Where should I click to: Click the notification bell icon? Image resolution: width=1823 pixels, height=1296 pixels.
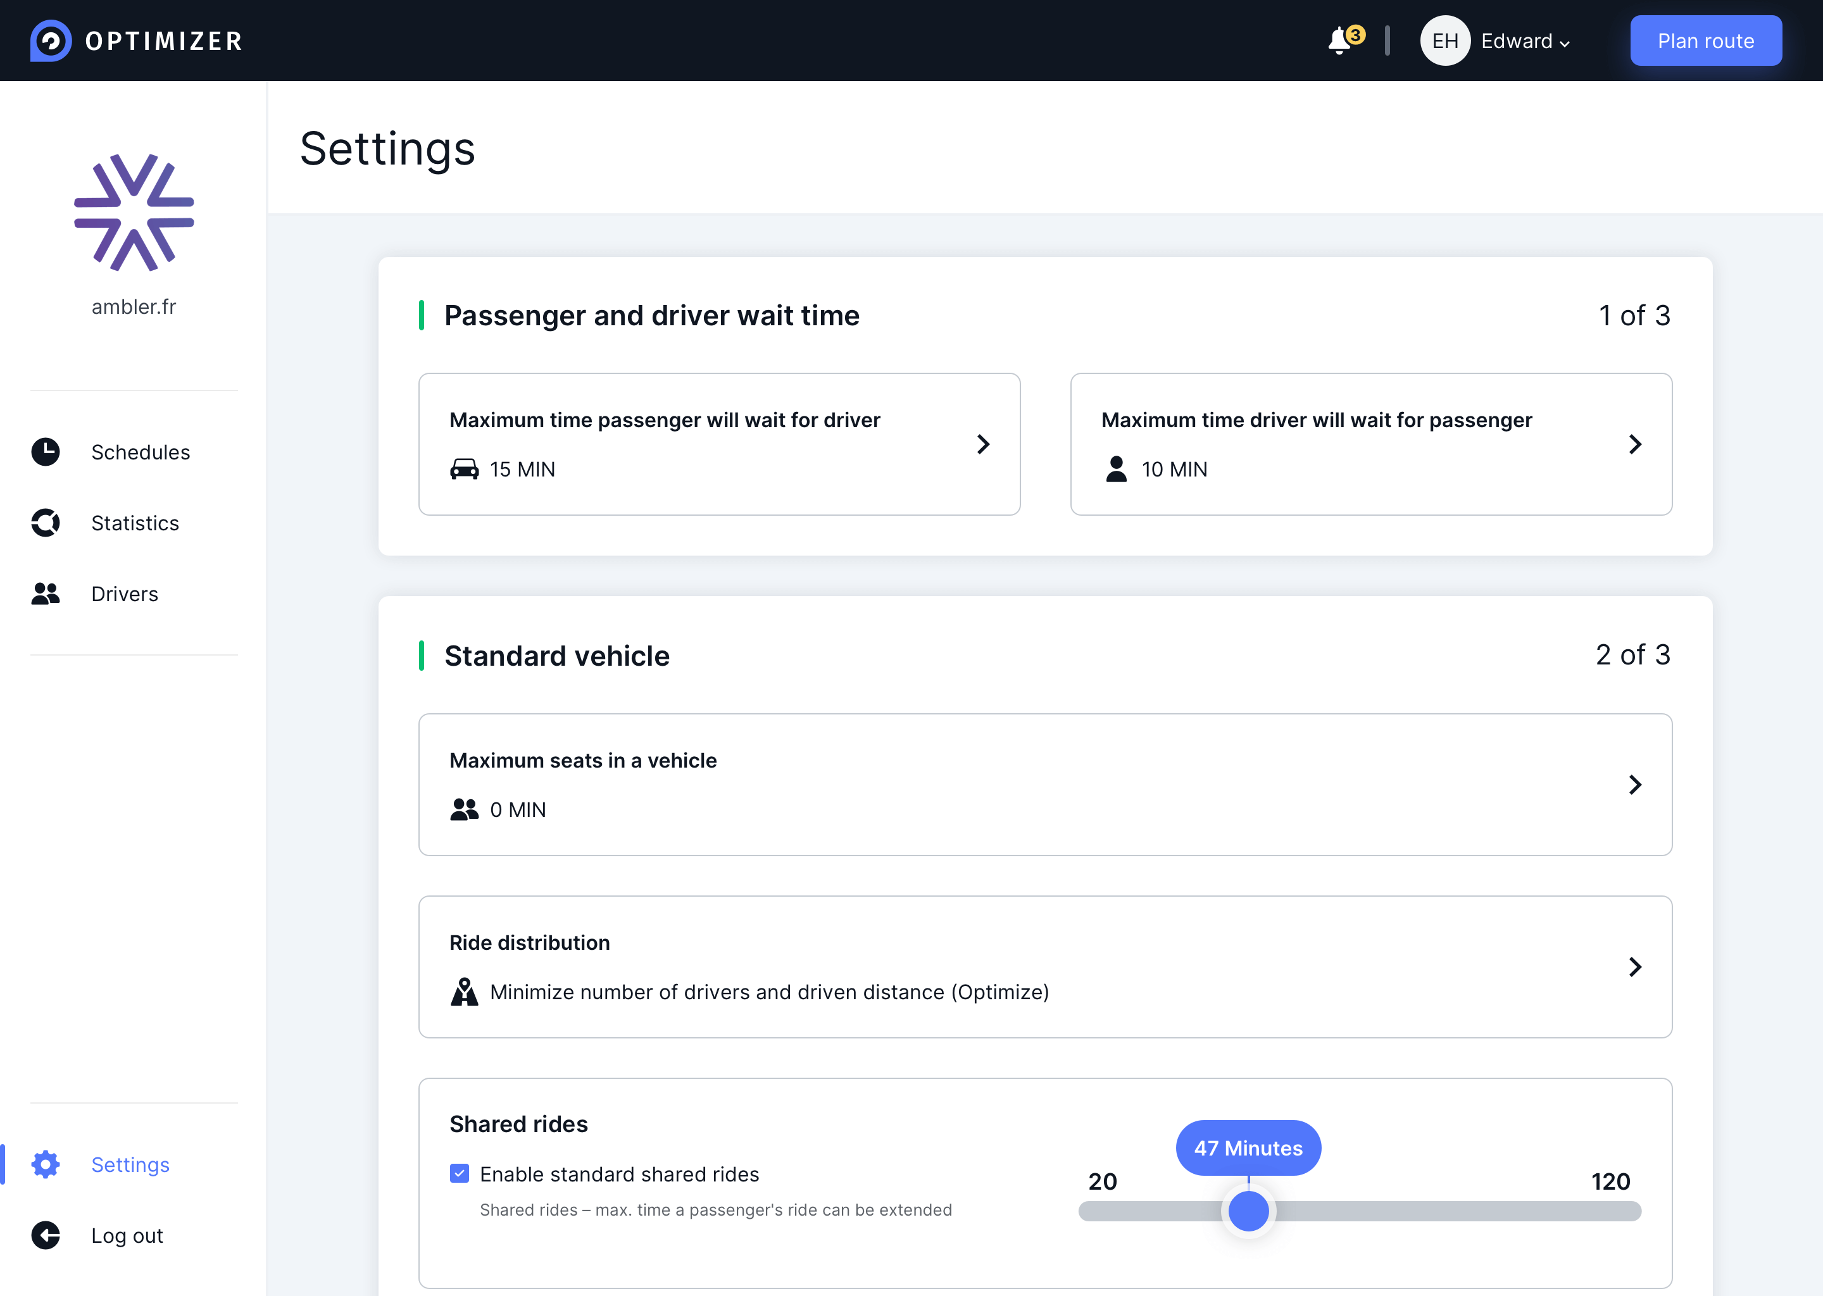[x=1339, y=40]
